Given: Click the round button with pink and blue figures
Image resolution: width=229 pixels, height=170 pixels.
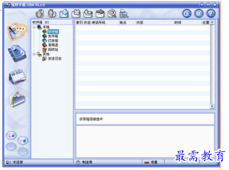Looking at the screenshot, I should click(23, 140).
